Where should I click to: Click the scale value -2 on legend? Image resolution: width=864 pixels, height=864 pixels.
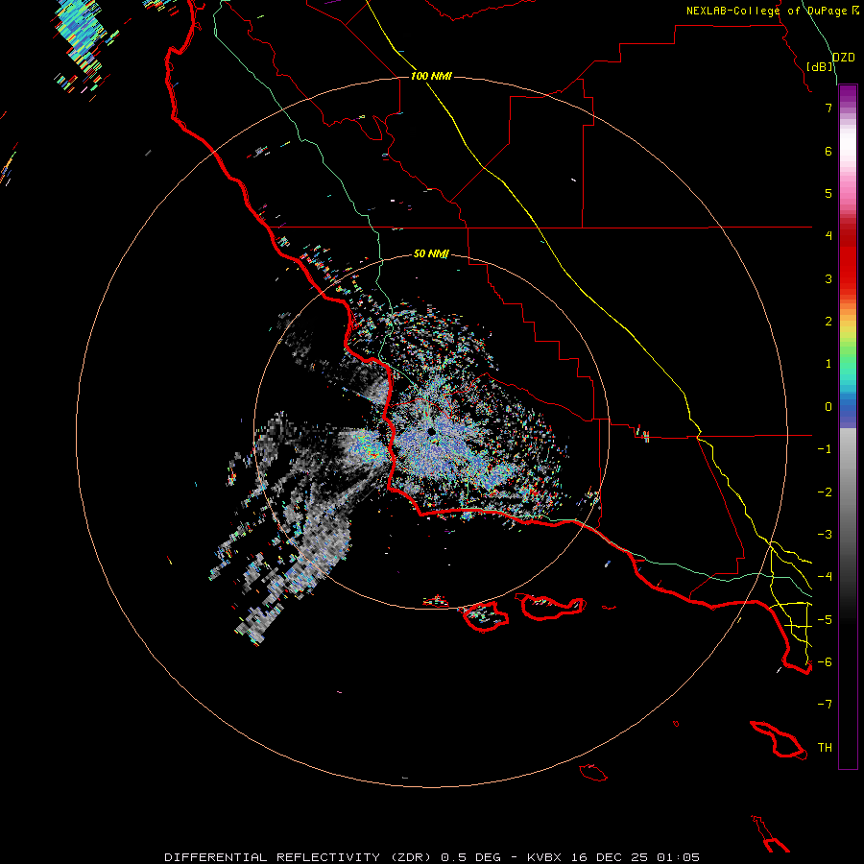click(825, 492)
